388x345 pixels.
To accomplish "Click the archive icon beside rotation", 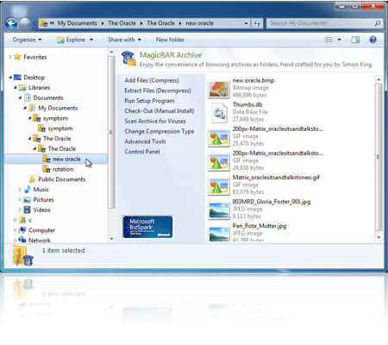I will pyautogui.click(x=47, y=169).
